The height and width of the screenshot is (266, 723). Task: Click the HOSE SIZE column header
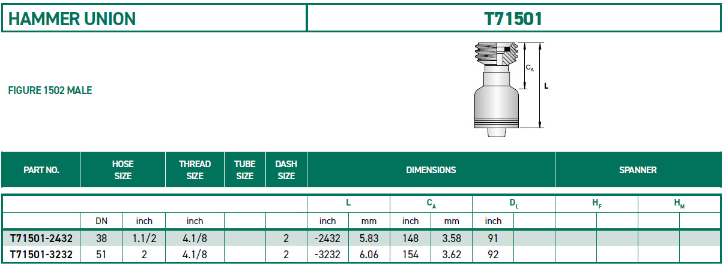point(123,170)
